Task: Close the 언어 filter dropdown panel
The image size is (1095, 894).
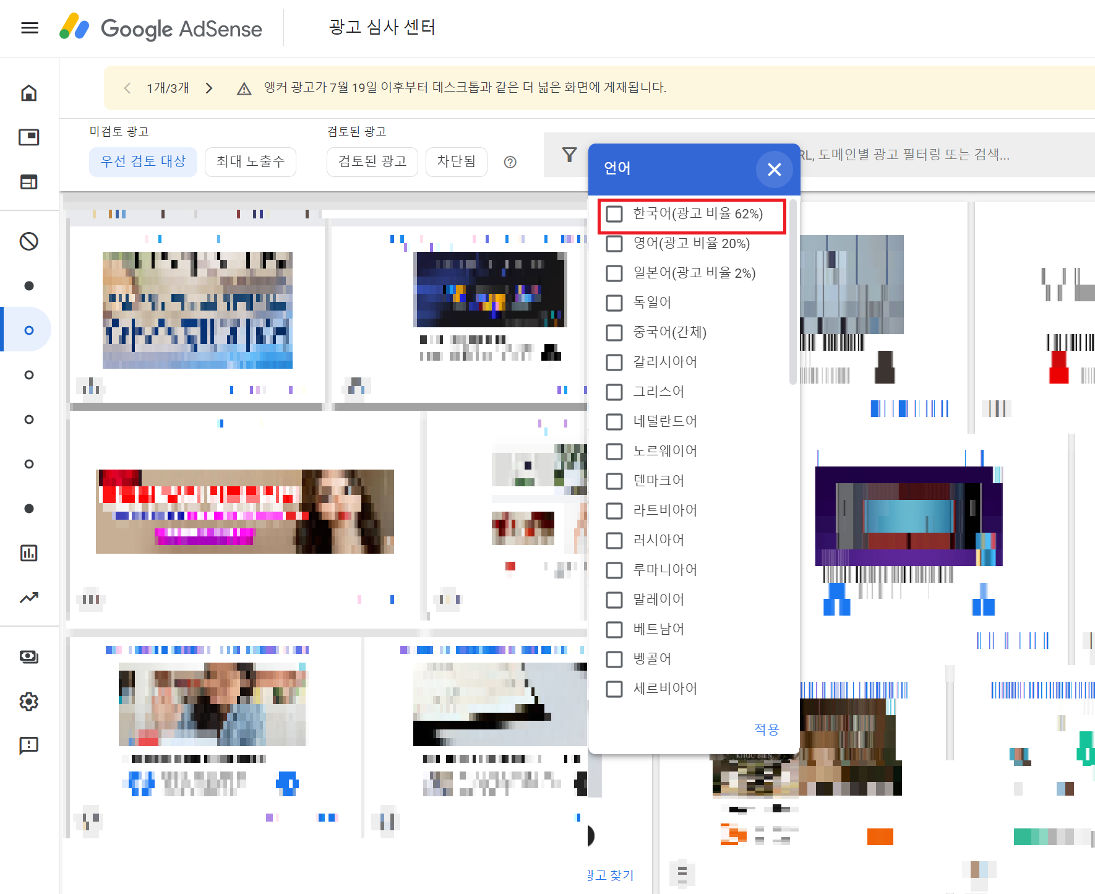Action: (774, 170)
